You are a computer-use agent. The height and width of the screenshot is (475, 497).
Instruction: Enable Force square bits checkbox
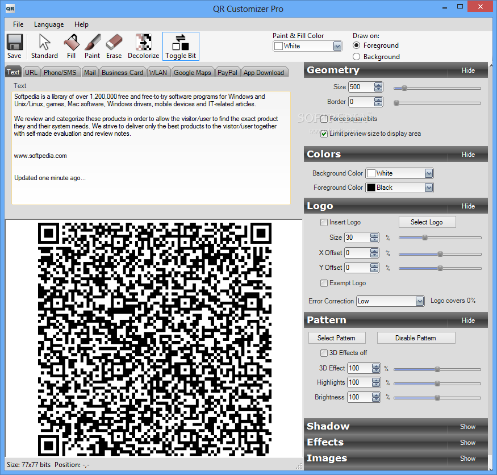[x=324, y=119]
